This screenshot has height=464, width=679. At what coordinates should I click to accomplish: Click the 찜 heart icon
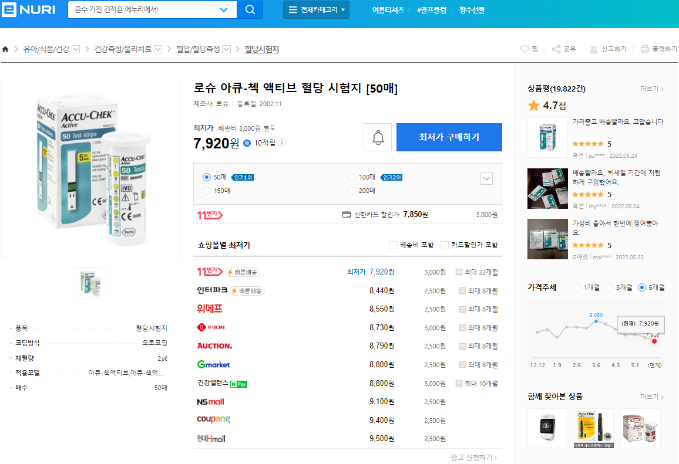[525, 49]
